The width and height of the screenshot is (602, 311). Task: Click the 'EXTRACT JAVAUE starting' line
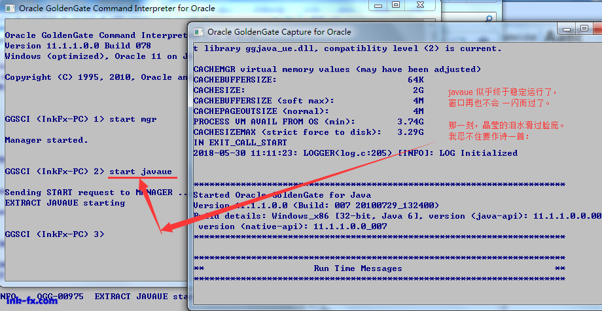[65, 203]
